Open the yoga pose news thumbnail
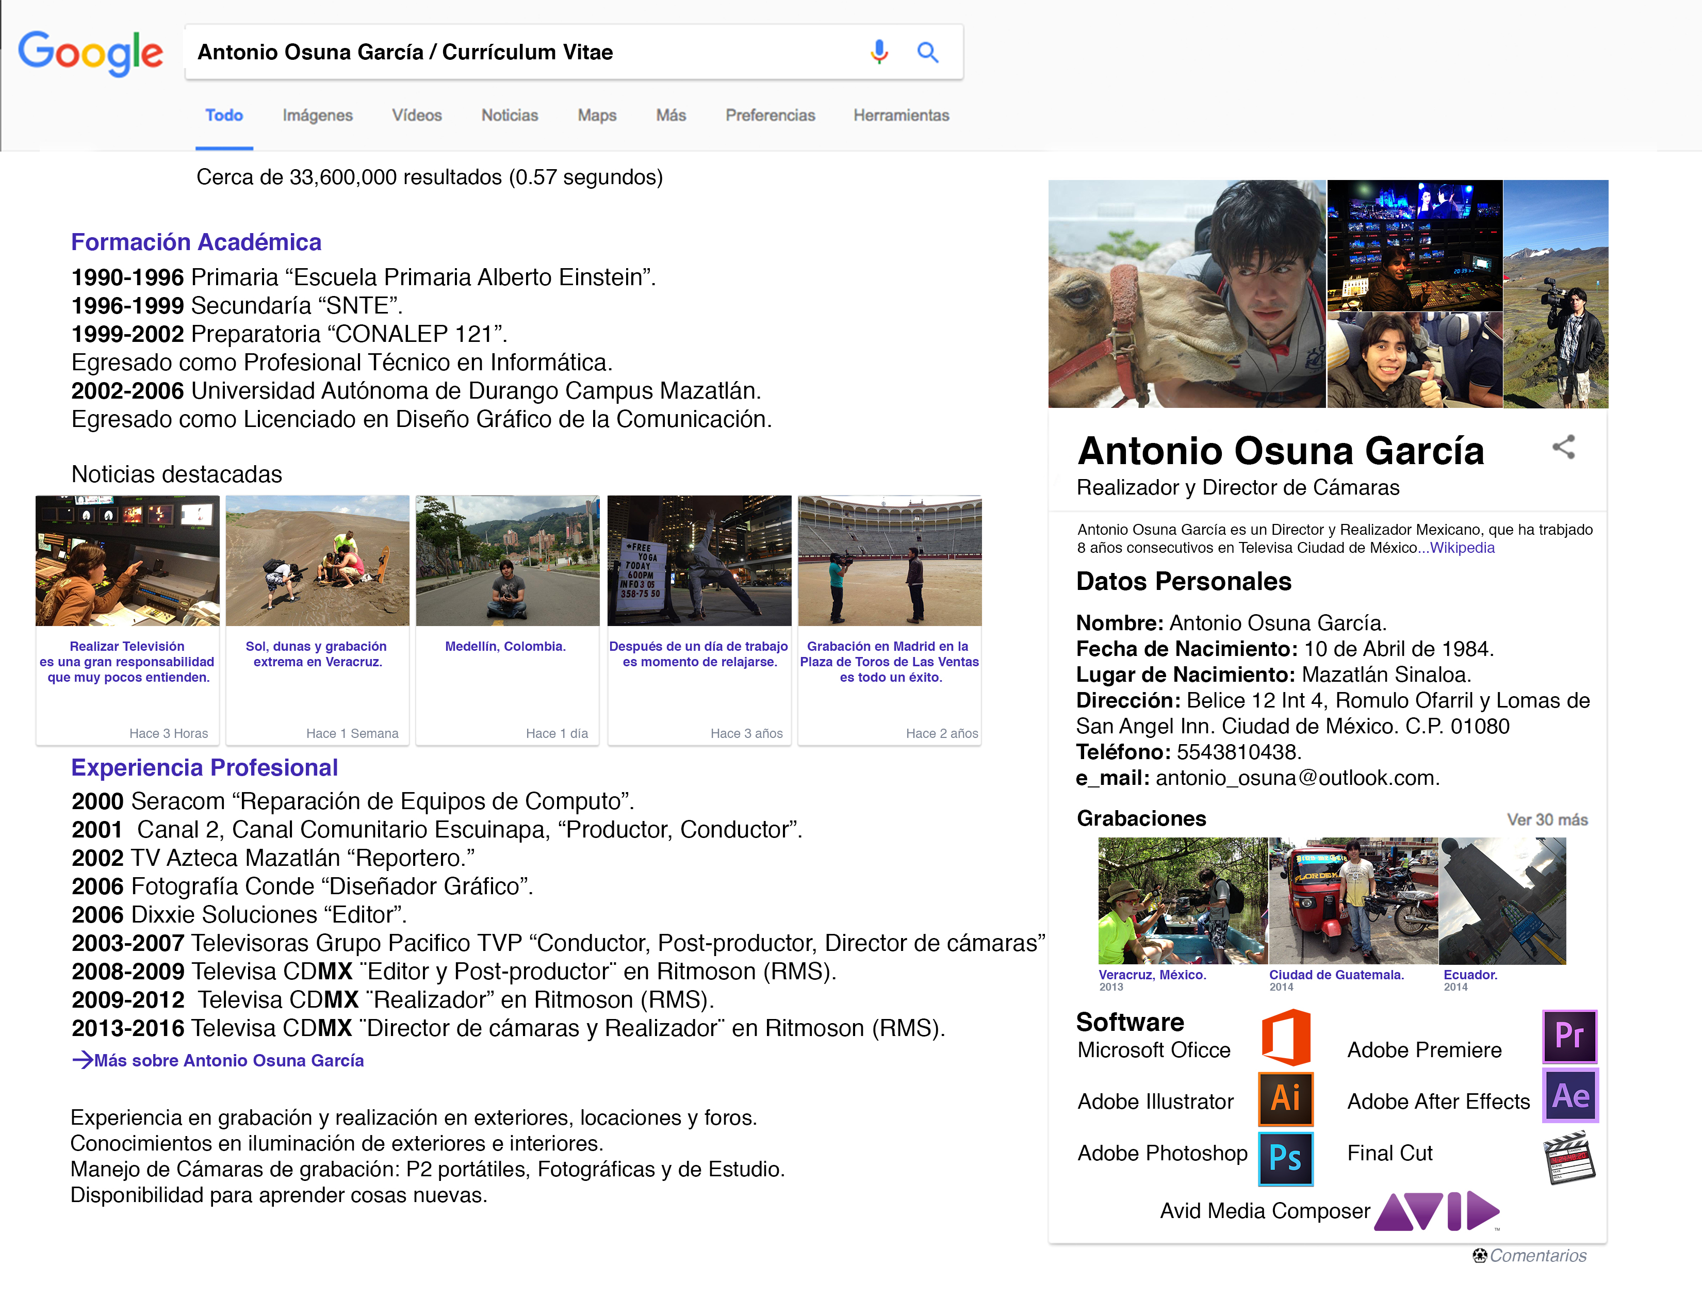Screen dimensions: 1702x1315 699,560
